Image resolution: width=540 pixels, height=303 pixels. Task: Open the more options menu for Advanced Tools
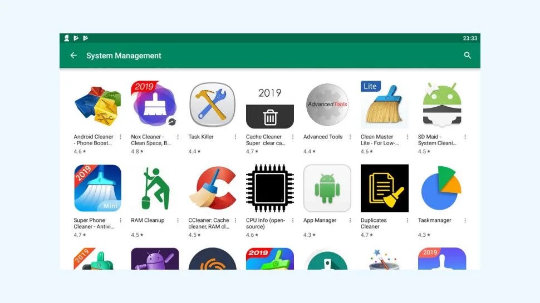tap(350, 137)
